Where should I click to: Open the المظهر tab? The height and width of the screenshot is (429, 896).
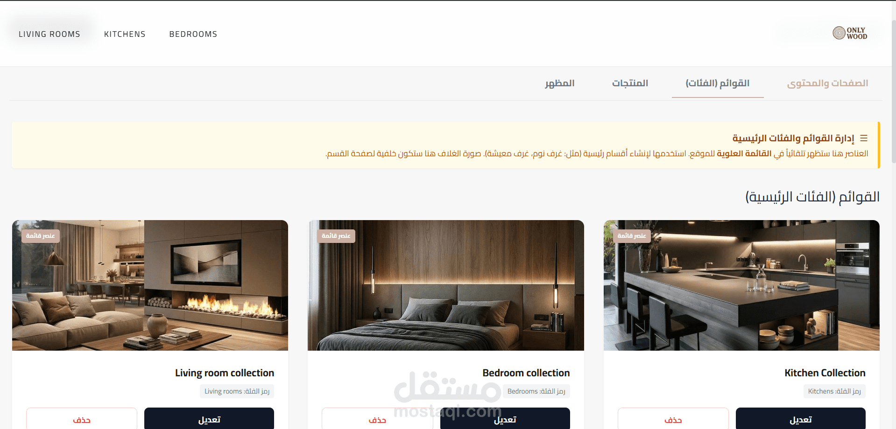559,83
